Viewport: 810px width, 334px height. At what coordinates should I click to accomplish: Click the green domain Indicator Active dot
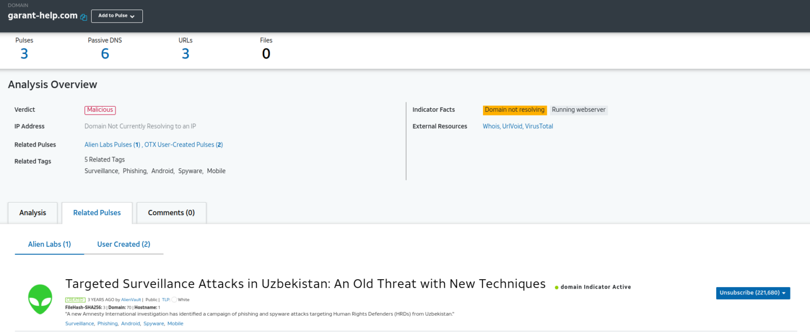point(556,288)
